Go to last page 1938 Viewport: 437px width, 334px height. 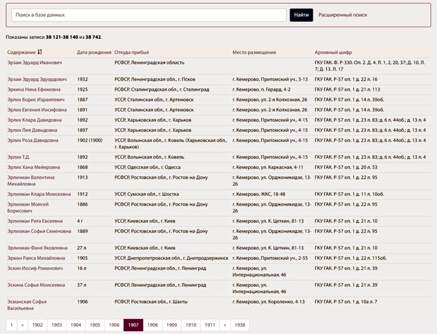(x=240, y=325)
